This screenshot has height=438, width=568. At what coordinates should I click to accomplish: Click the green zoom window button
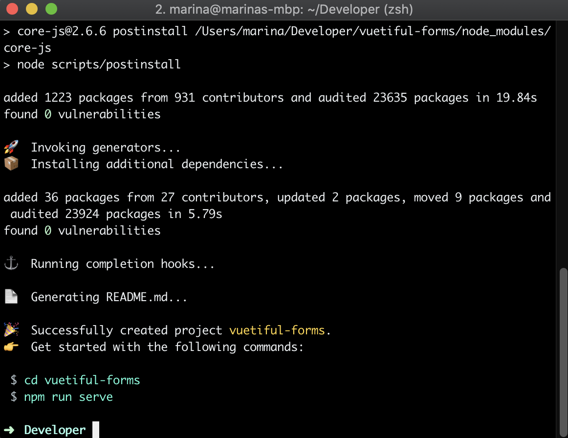(x=51, y=9)
